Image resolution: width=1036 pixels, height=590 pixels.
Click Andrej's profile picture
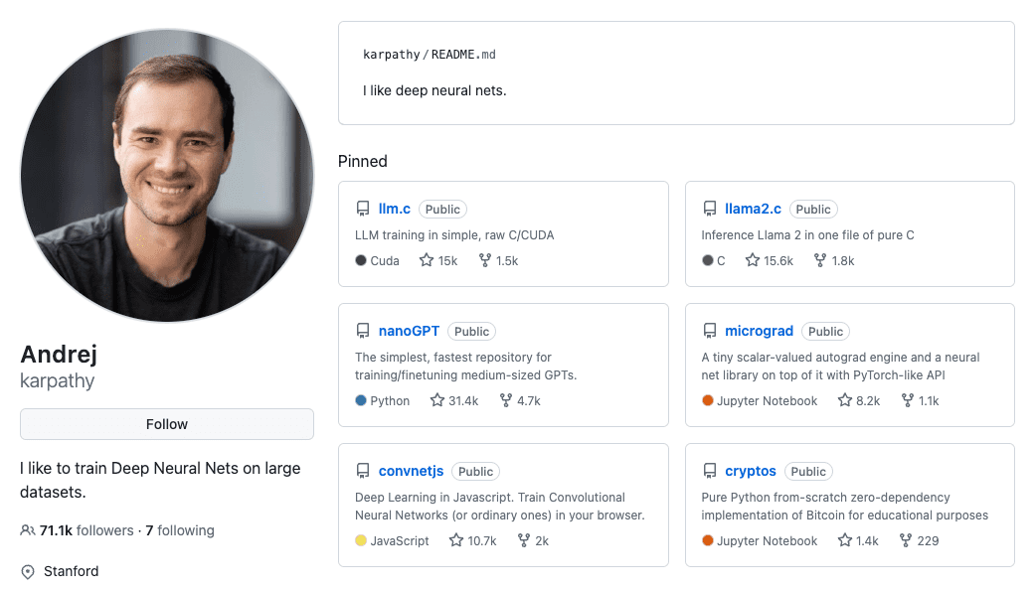[166, 172]
